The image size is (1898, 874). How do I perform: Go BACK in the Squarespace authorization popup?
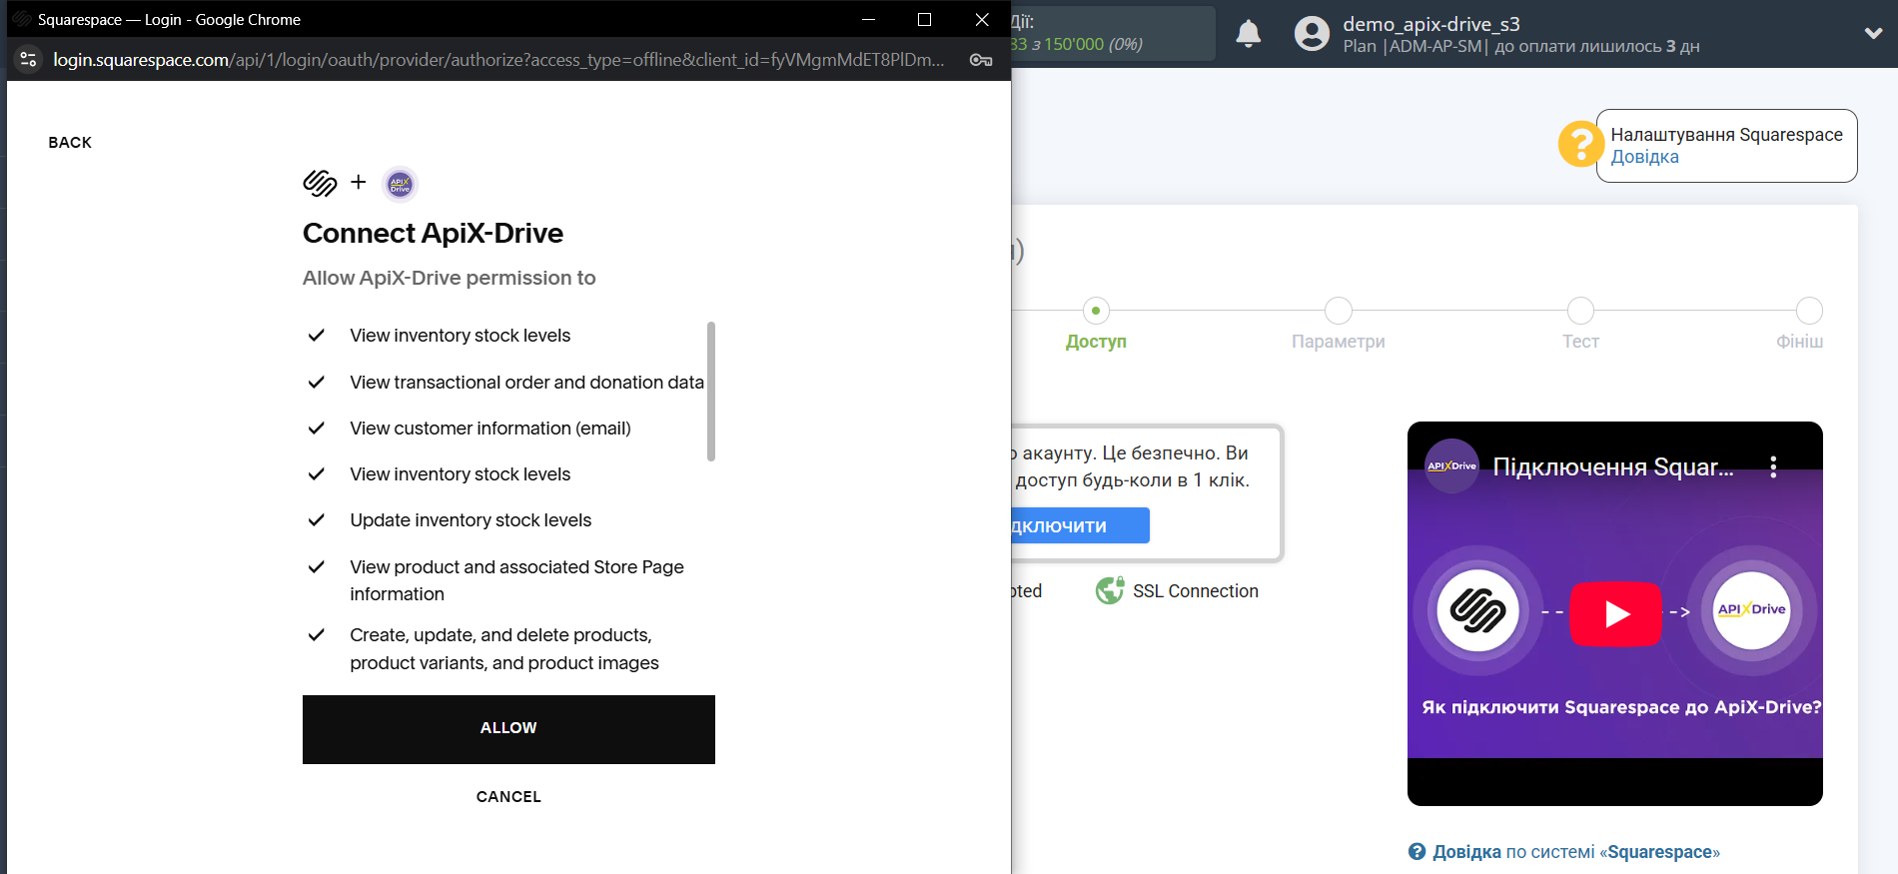[x=70, y=143]
